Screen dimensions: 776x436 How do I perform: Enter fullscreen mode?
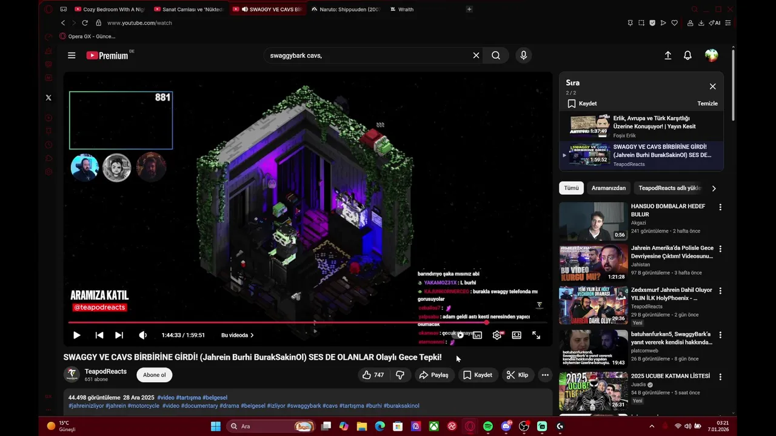(536, 335)
